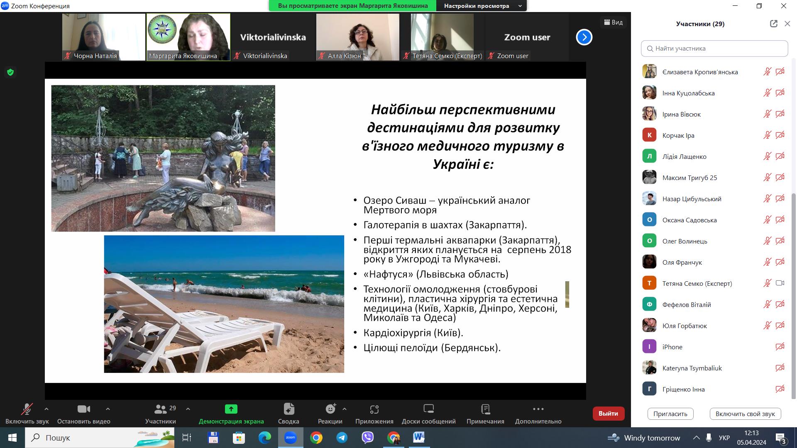Open the Reactions (Реакции) smiley icon
Image resolution: width=797 pixels, height=448 pixels.
pyautogui.click(x=330, y=409)
